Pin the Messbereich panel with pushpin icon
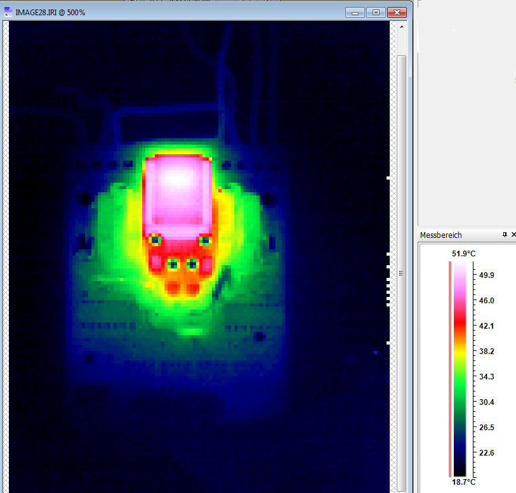Screen dimensions: 516x493 point(505,235)
